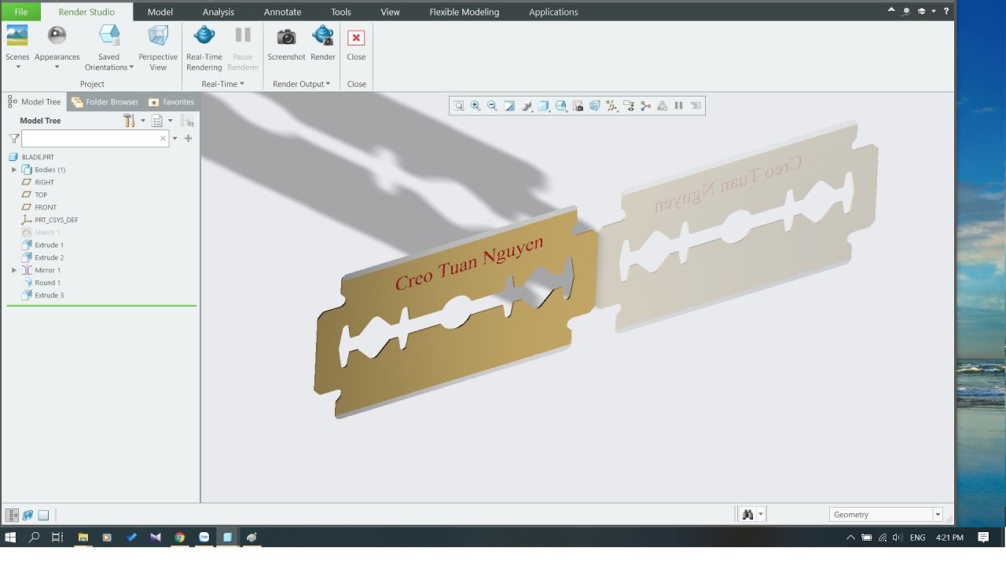The height and width of the screenshot is (565, 1006).
Task: Open Windows Start menu
Action: pyautogui.click(x=11, y=538)
